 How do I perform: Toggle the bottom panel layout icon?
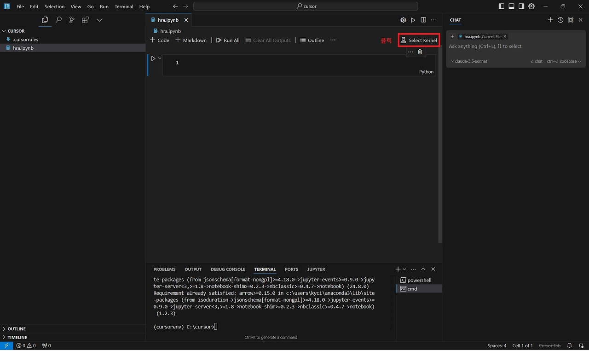coord(511,6)
